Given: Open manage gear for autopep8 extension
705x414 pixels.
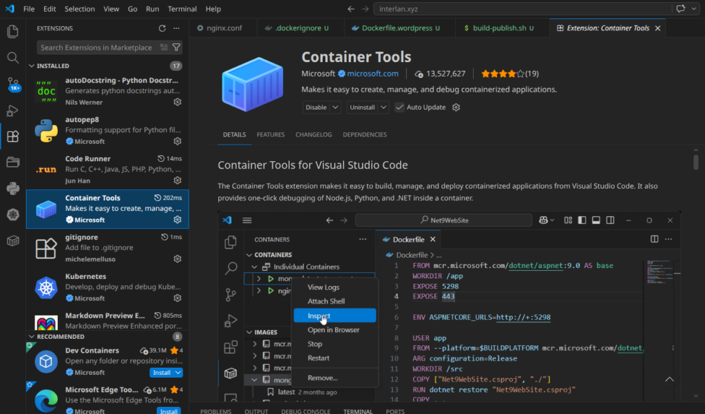Looking at the screenshot, I should pos(178,141).
